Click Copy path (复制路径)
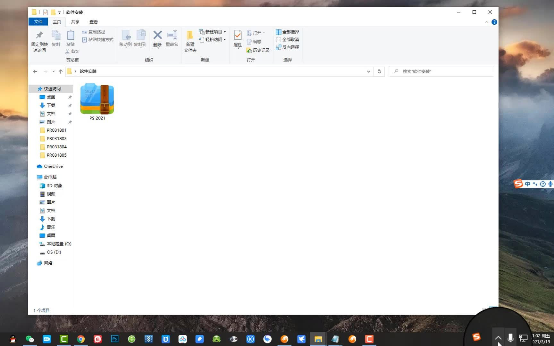Viewport: 554px width, 346px height. pos(94,32)
